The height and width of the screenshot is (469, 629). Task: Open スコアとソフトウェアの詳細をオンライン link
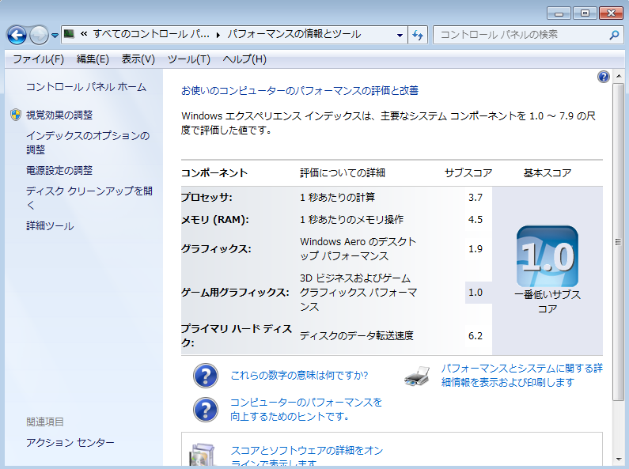(307, 457)
